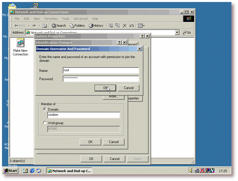Open the Back history dropdown arrow
The height and width of the screenshot is (181, 238).
tap(29, 26)
